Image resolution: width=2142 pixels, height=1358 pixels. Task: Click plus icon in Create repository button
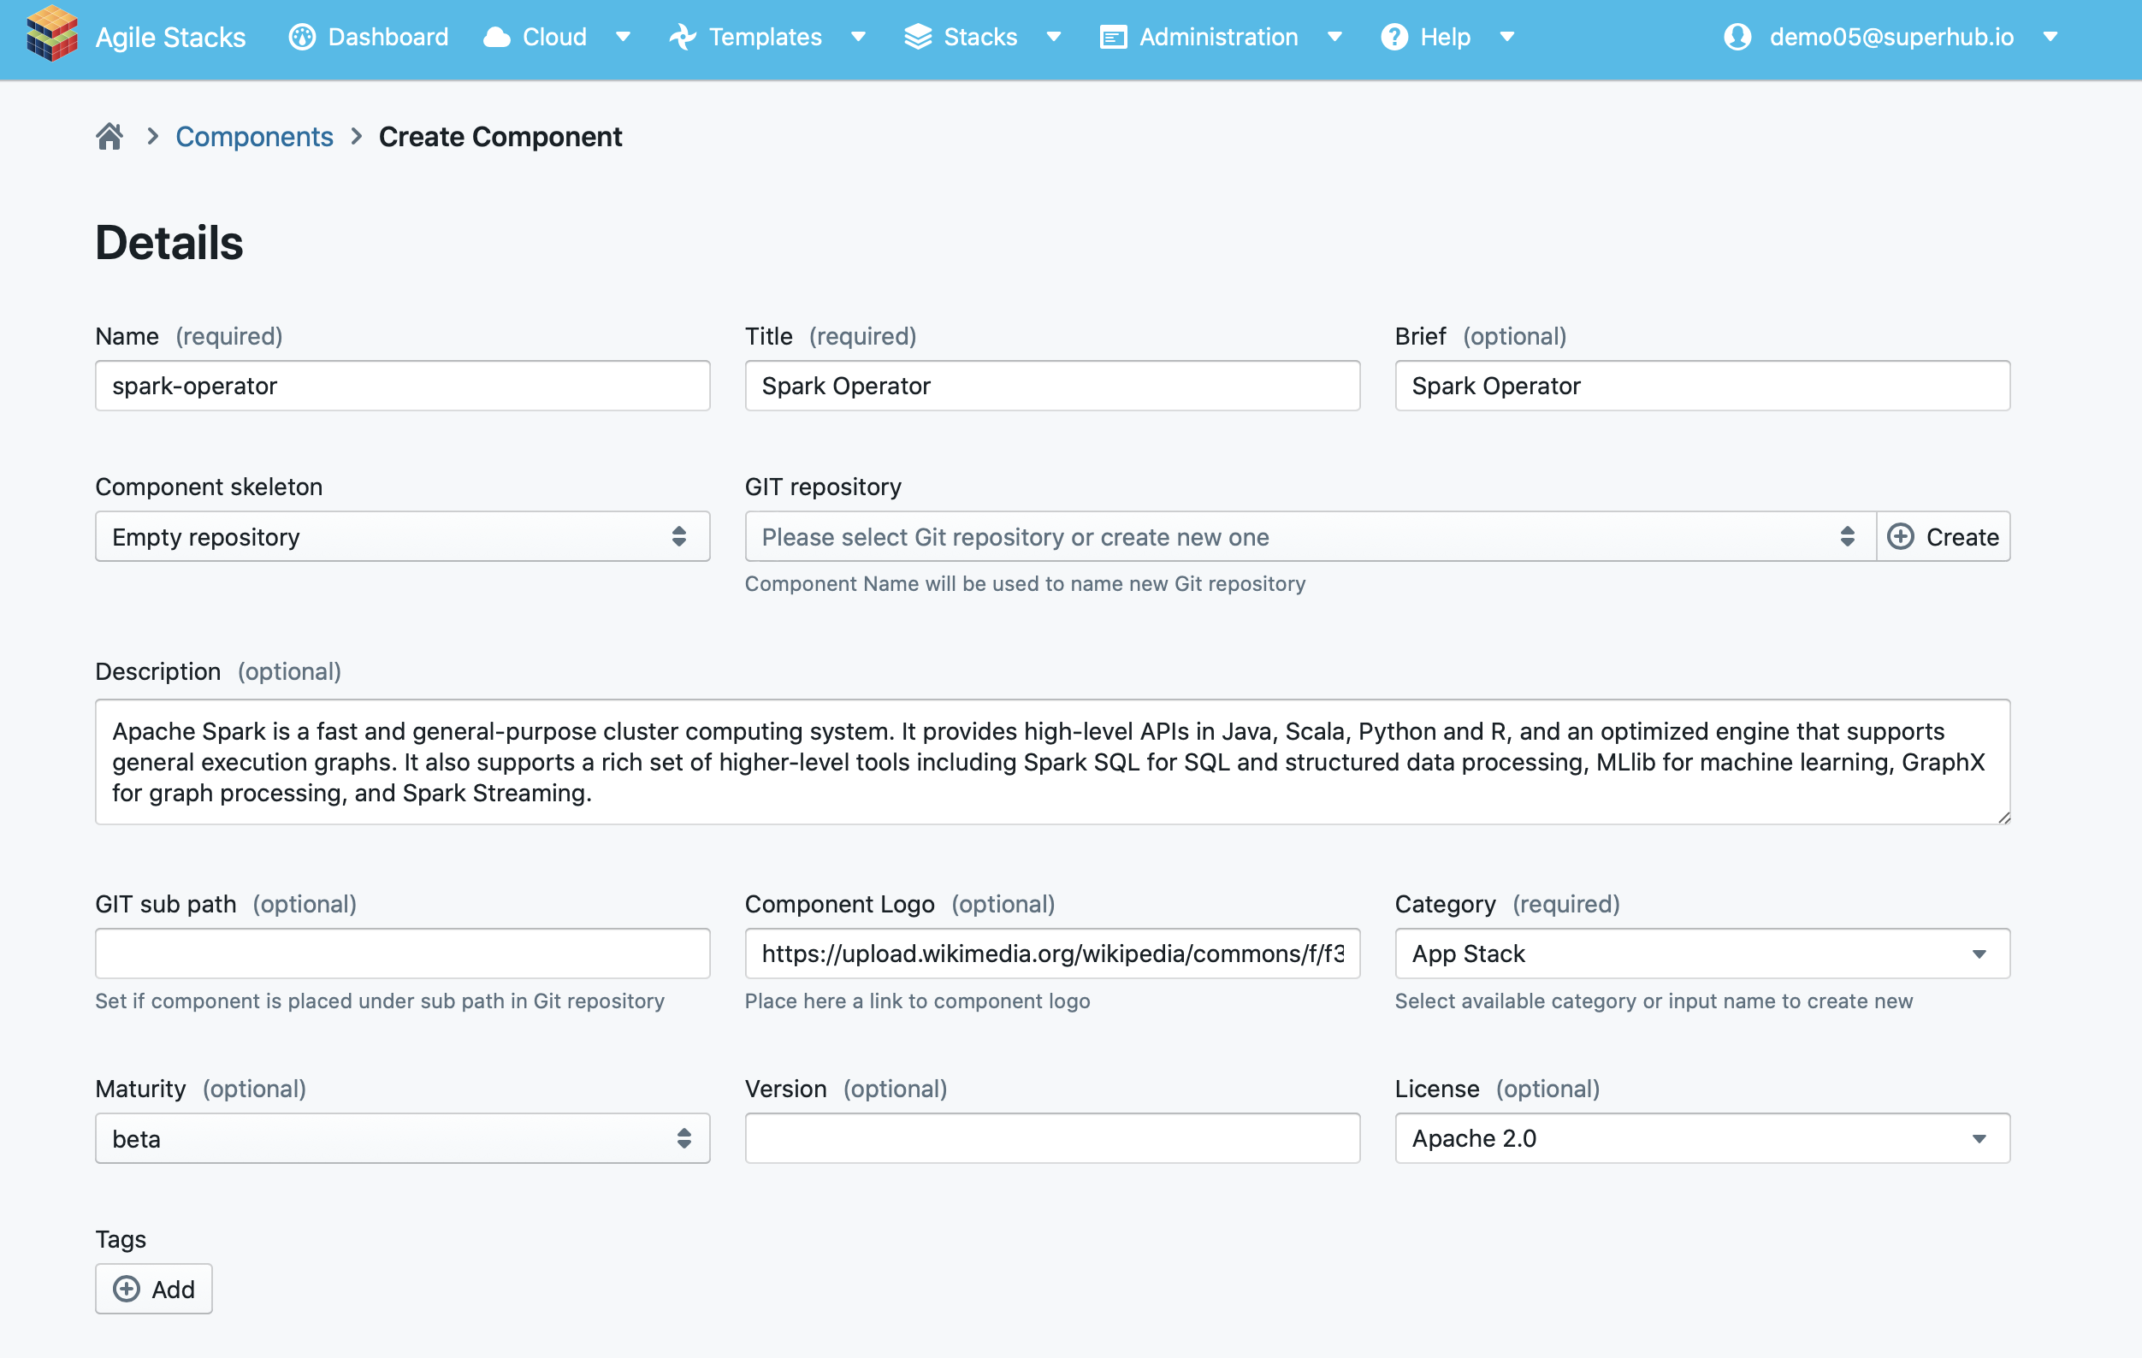point(1900,536)
